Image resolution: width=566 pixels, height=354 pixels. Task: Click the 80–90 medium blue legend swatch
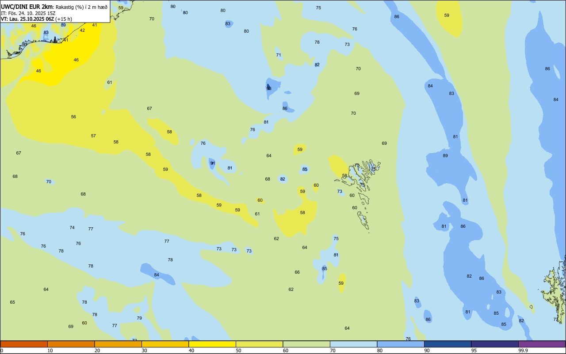pos(401,344)
